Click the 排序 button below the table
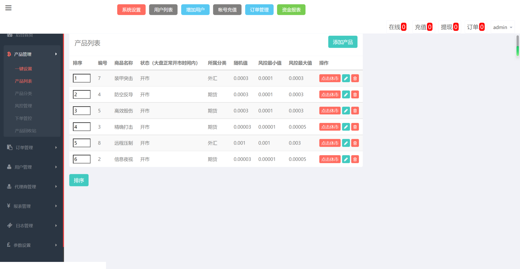Screen dimensions: 520x269 (x=79, y=180)
